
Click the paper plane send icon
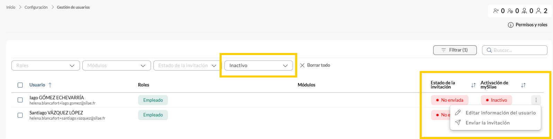(x=458, y=123)
